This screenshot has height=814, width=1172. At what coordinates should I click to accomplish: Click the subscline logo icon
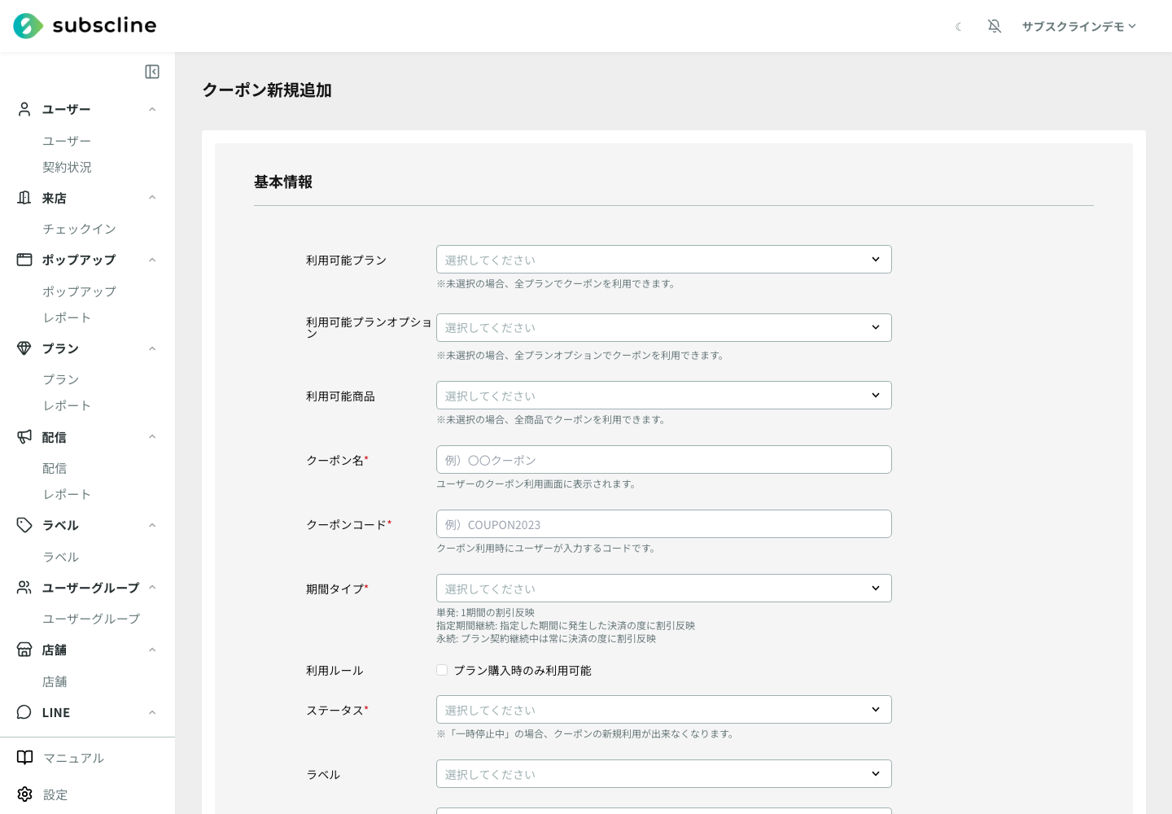tap(28, 26)
